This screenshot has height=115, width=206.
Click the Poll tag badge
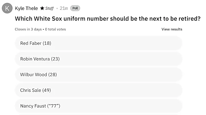pyautogui.click(x=75, y=8)
